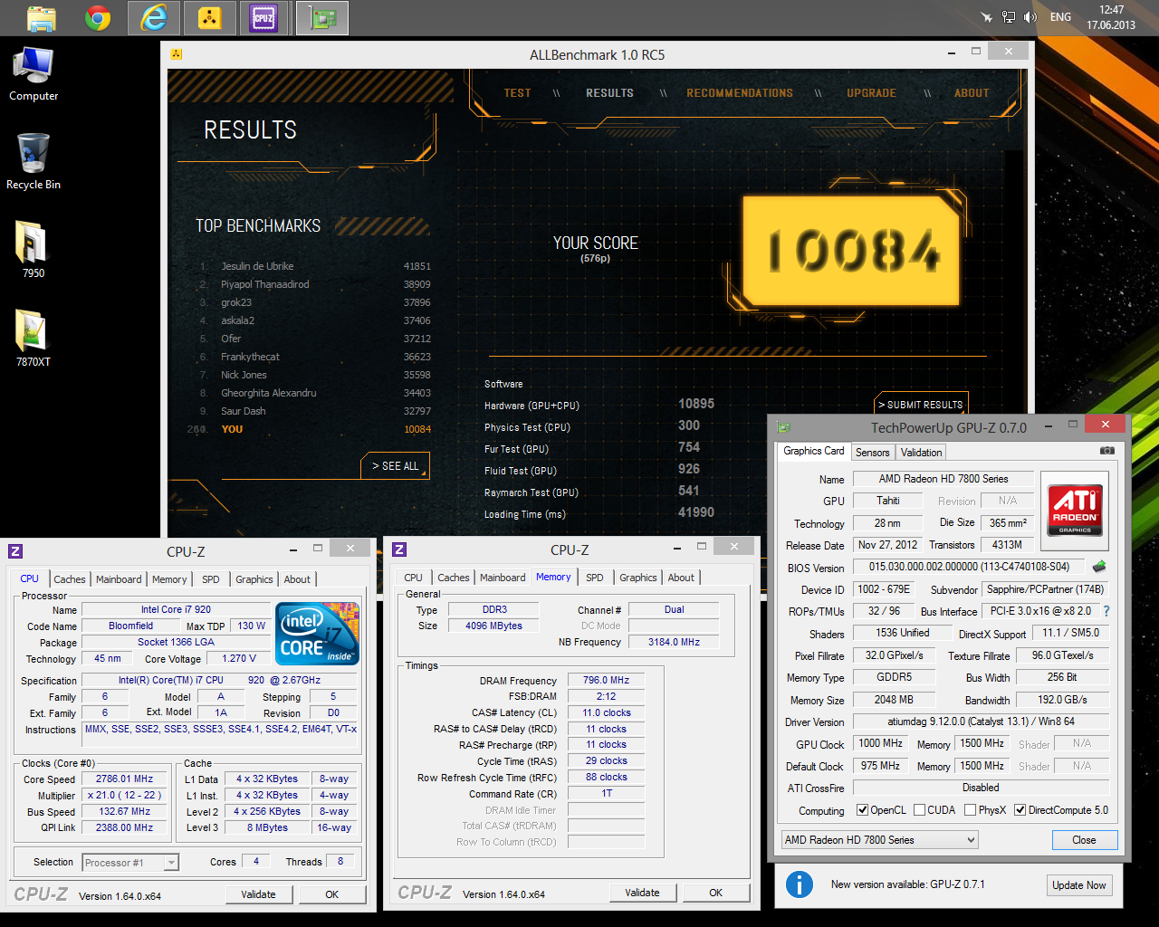Click SUBMIT RESULTS button
Screen dimensions: 1159x927
click(920, 405)
